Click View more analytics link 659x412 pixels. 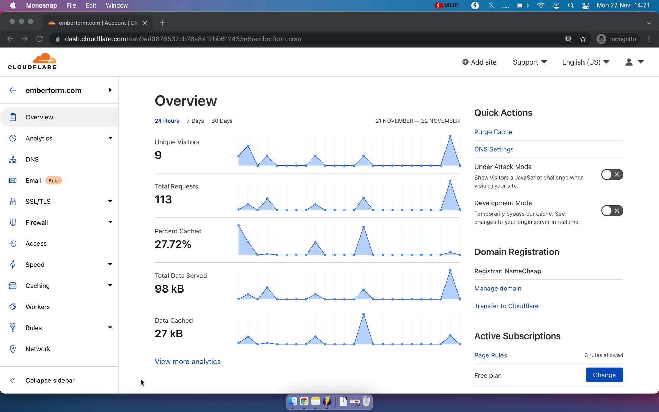click(187, 362)
